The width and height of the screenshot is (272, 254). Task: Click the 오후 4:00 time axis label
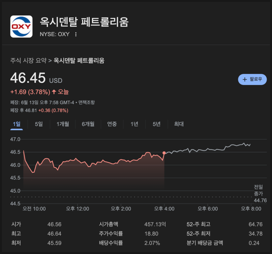coord(164,209)
